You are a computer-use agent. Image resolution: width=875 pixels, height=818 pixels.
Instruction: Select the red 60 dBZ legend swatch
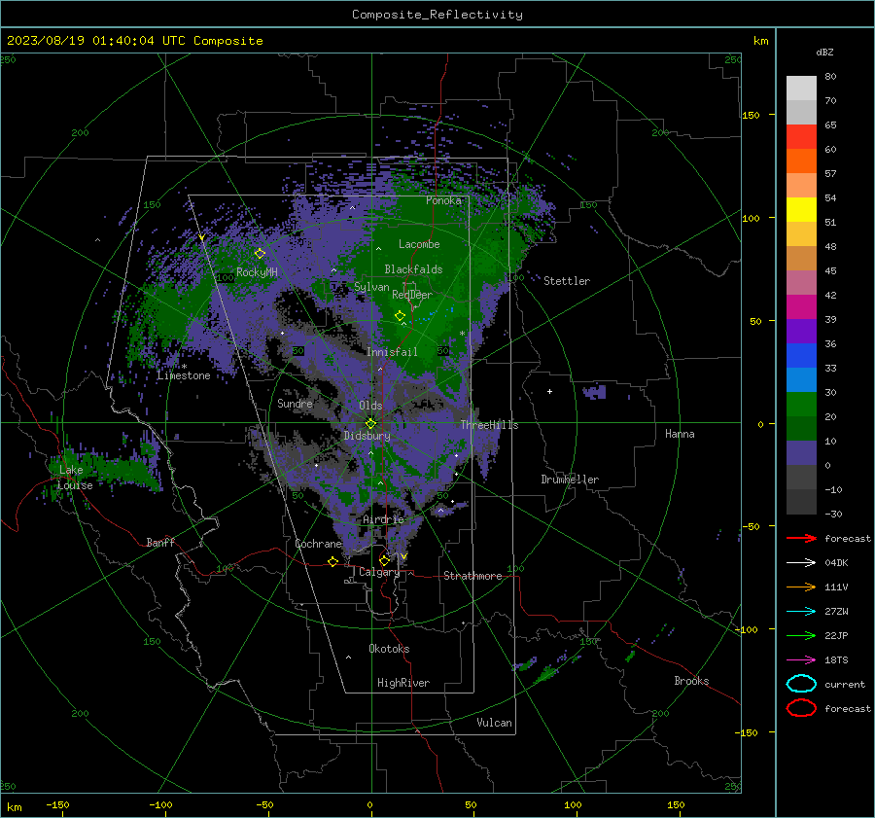coord(801,137)
